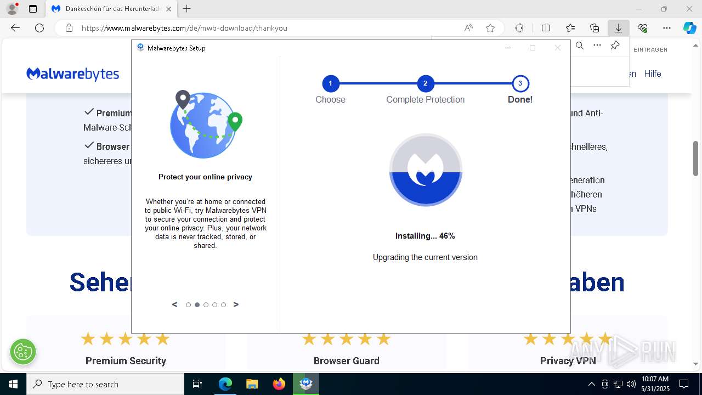702x395 pixels.
Task: Show previous slide in setup carousel
Action: [x=175, y=304]
